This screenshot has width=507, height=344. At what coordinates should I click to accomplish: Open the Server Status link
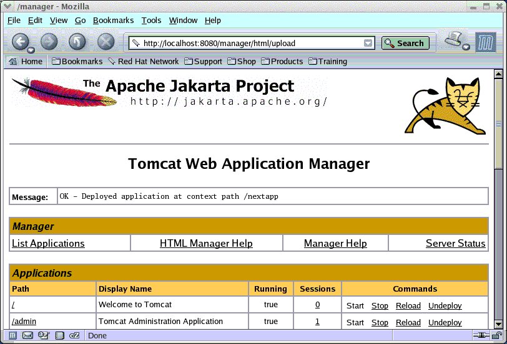456,243
